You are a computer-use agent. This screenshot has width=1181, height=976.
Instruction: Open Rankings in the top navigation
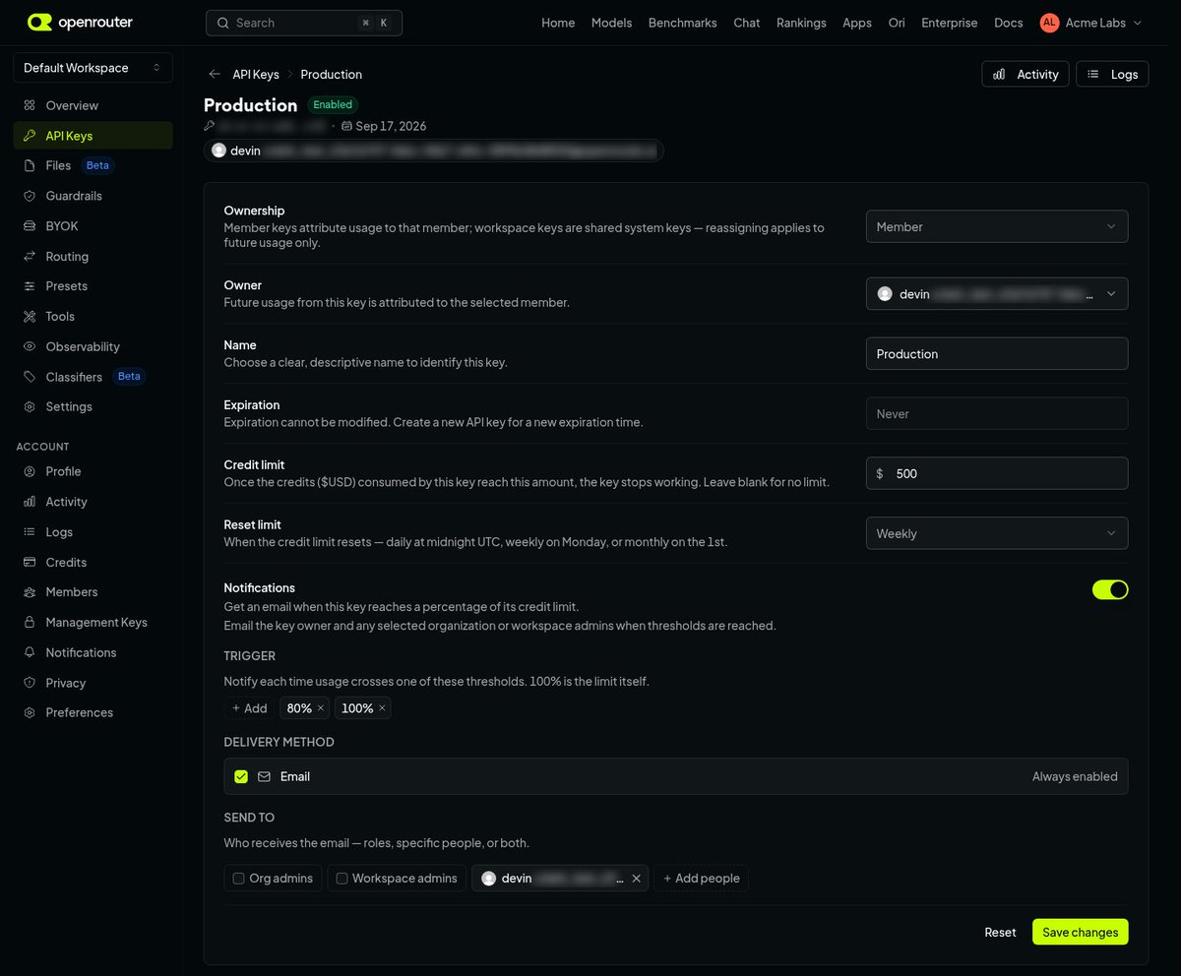[x=801, y=23]
